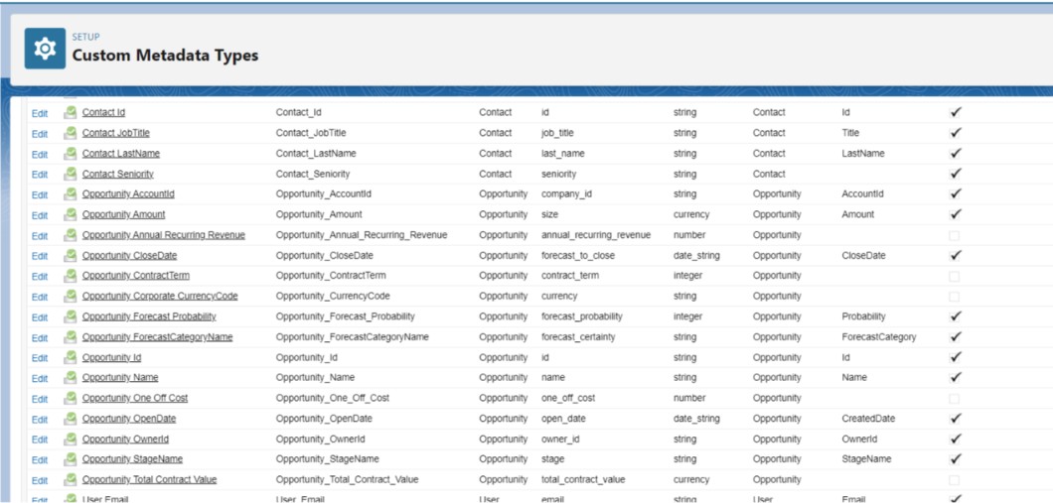Select the company_id field value
This screenshot has width=1053, height=503.
567,193
